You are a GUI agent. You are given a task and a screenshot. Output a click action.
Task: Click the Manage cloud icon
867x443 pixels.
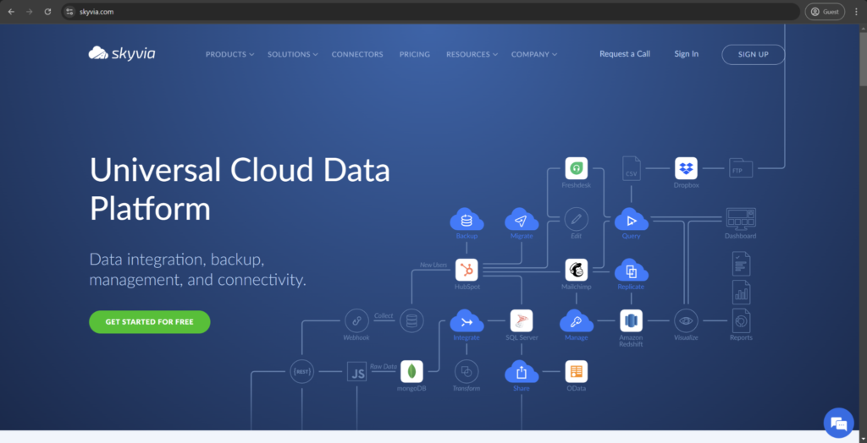pos(576,321)
